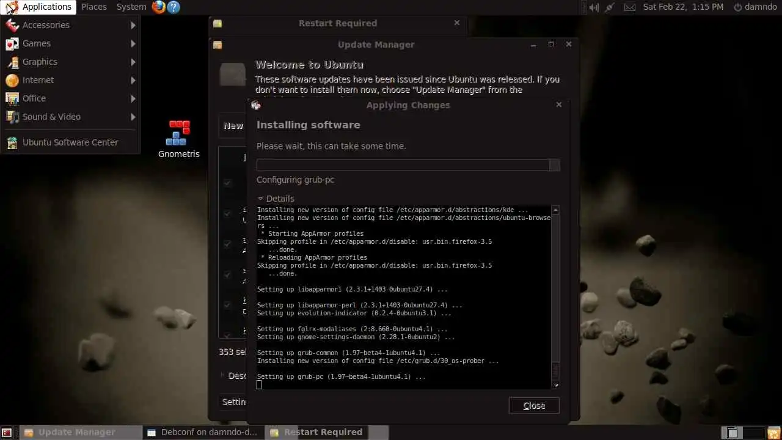Click terminal line 'Setting up evolution-indicator'

click(x=354, y=313)
